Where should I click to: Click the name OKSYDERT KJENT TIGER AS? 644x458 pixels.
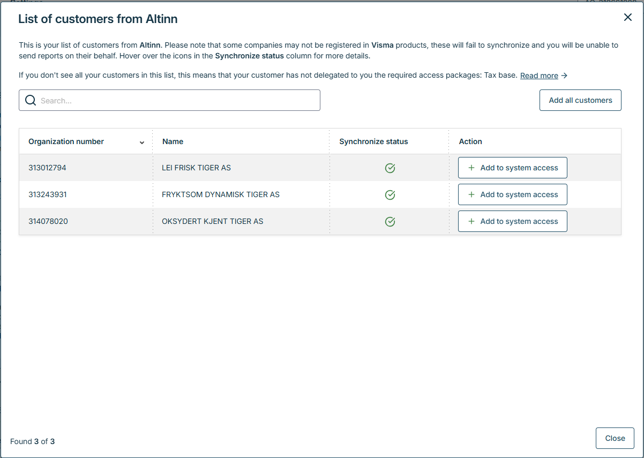(213, 221)
